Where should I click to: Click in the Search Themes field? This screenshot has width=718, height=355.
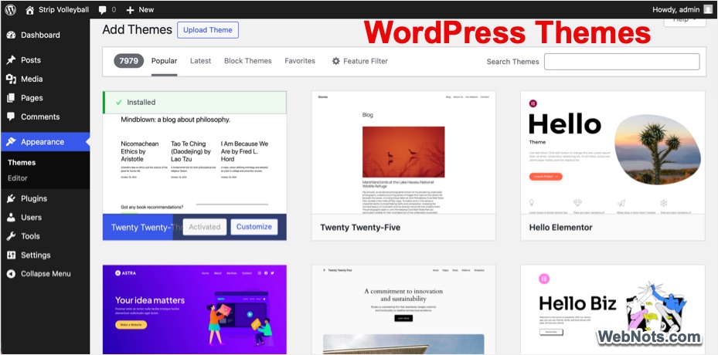[x=622, y=62]
